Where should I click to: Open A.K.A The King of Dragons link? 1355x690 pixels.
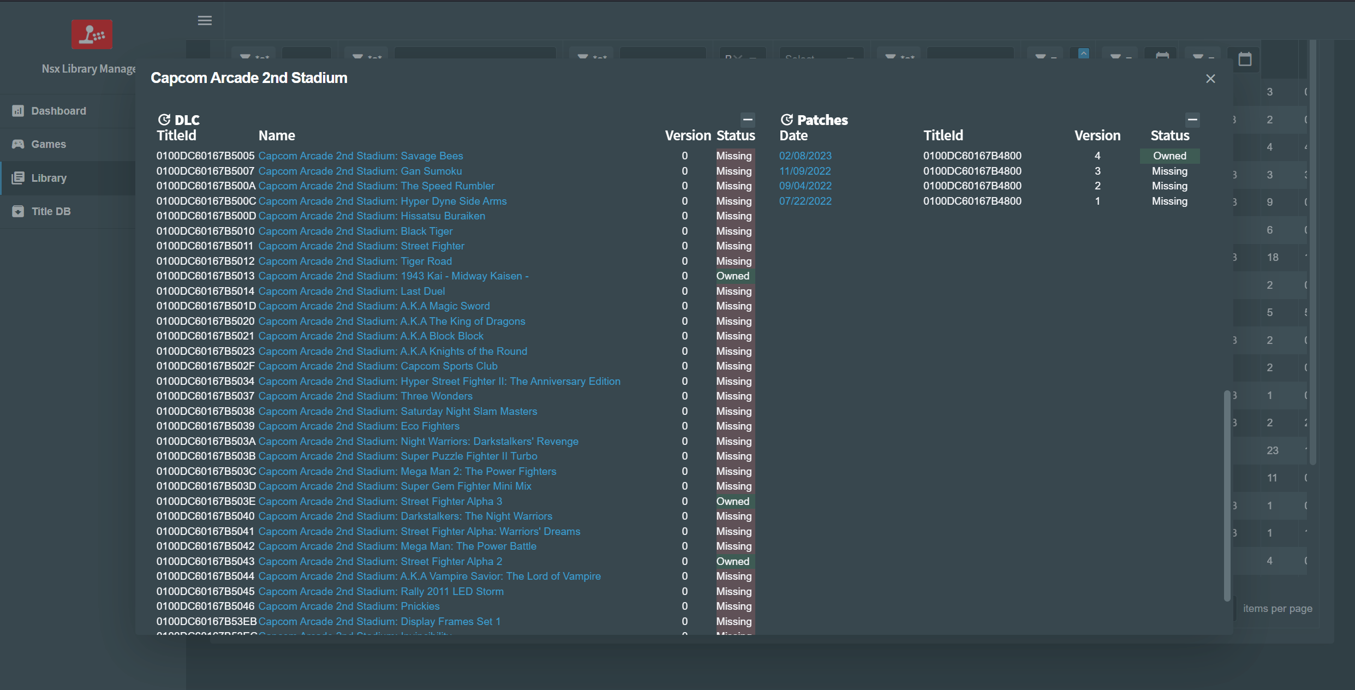392,321
